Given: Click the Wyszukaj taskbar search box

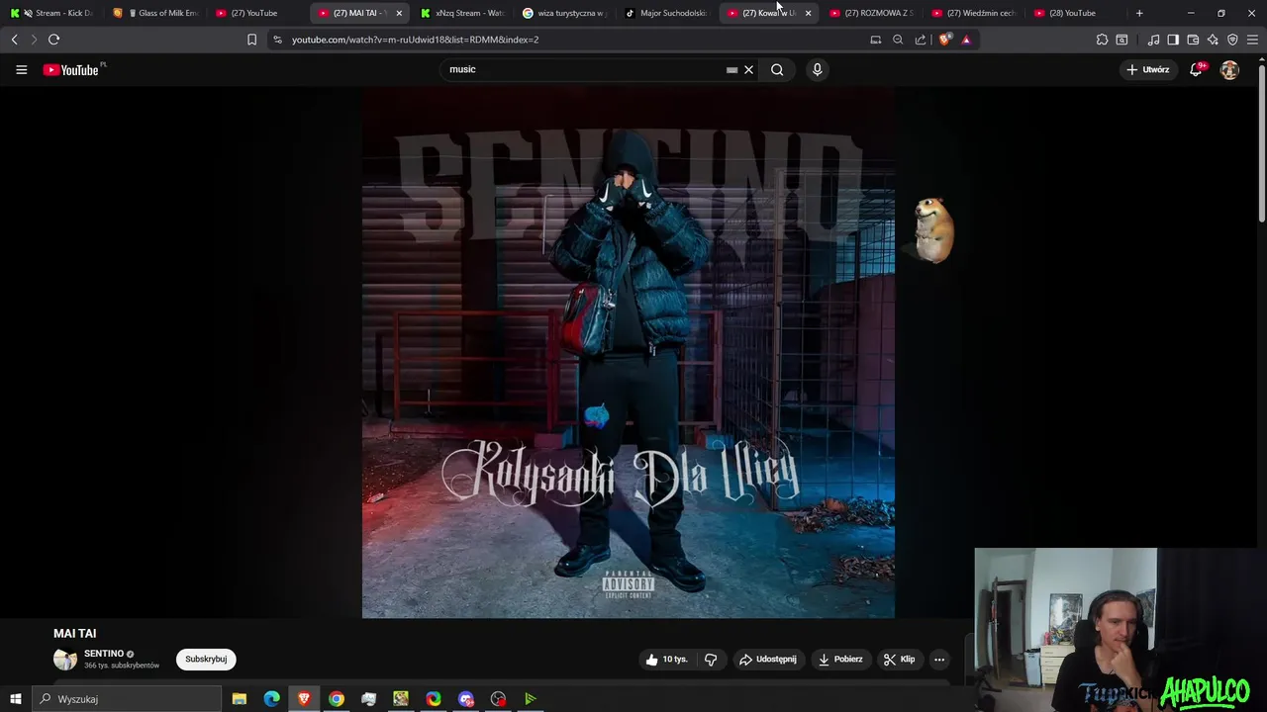Looking at the screenshot, I should click(x=126, y=699).
